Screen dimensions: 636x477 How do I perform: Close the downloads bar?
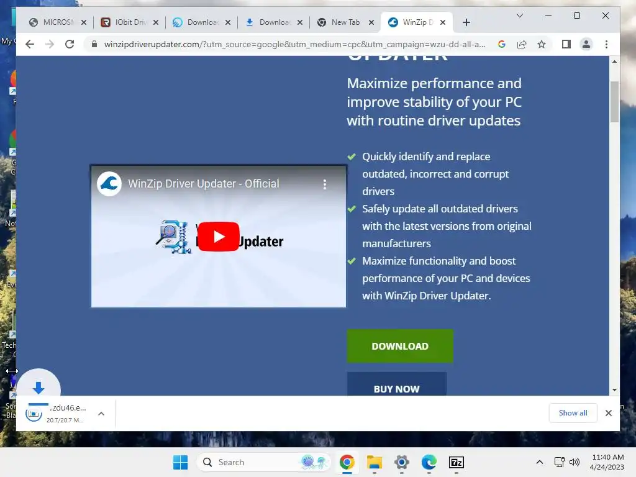click(x=609, y=413)
